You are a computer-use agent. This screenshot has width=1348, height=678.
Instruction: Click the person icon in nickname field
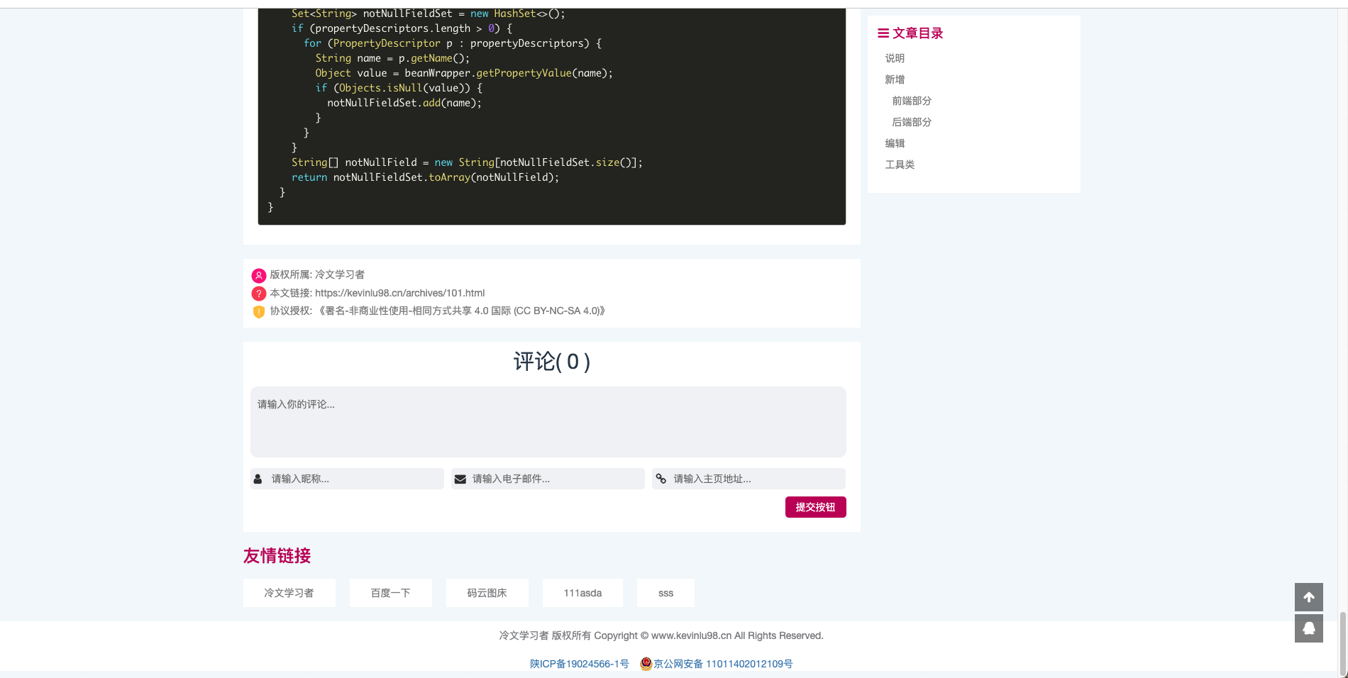258,479
